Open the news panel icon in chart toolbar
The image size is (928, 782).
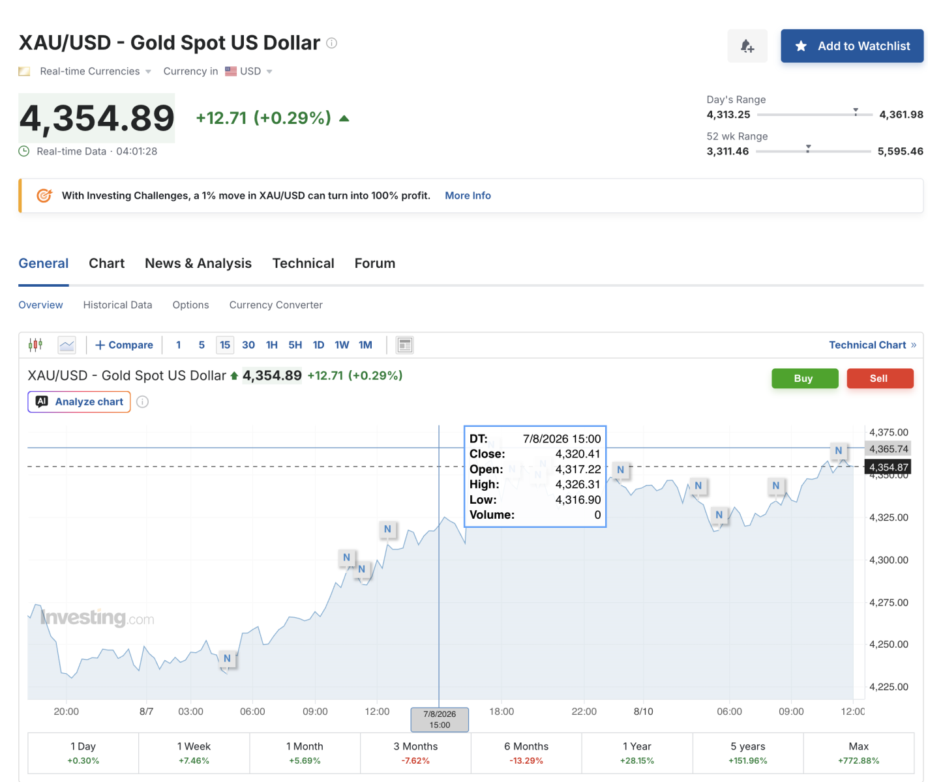point(405,345)
